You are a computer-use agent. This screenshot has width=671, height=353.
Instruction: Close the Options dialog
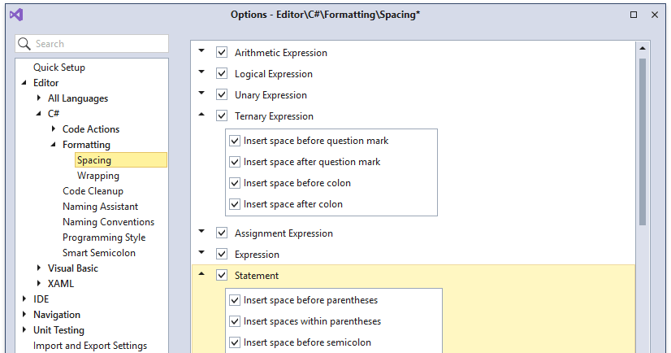point(655,15)
